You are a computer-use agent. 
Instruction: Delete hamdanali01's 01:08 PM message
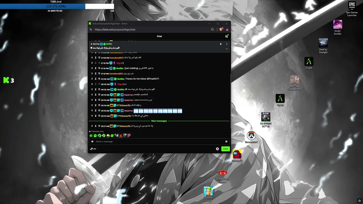(x=92, y=58)
